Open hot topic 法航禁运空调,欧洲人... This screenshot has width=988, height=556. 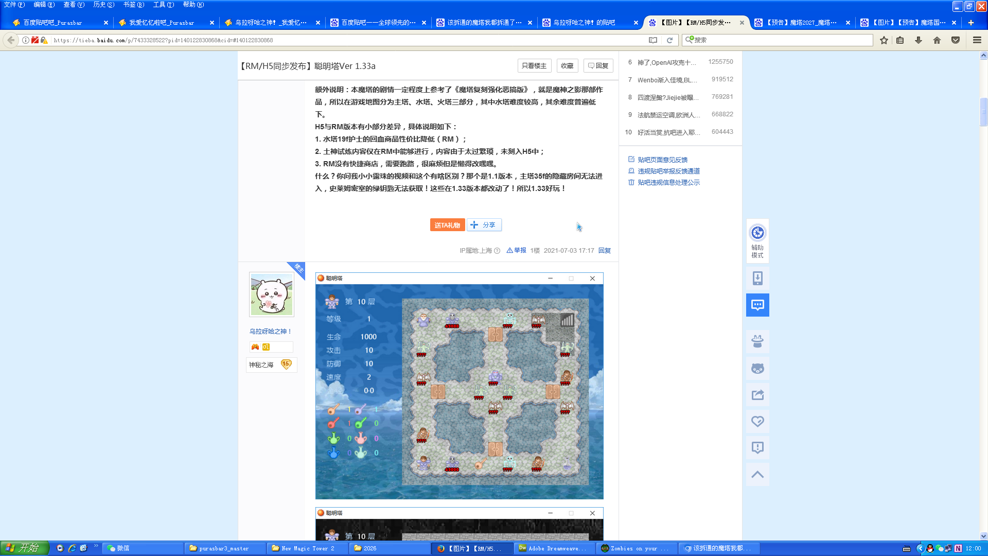(668, 115)
